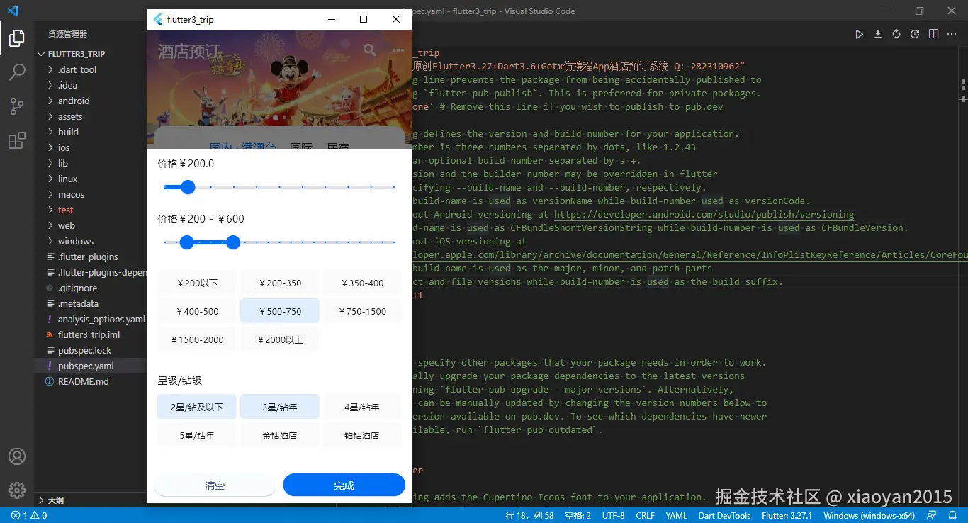Toggle the 3星/钻年 star rating chip
This screenshot has height=523, width=968.
point(280,407)
